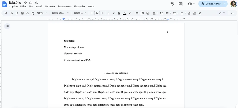238x108 pixels.
Task: Collapse the toolbar menus with chevron
Action: pyautogui.click(x=232, y=13)
